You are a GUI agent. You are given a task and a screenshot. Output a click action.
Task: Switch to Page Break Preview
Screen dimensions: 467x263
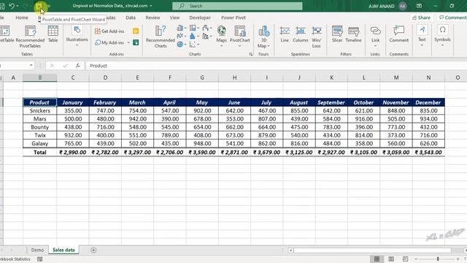pos(406,259)
